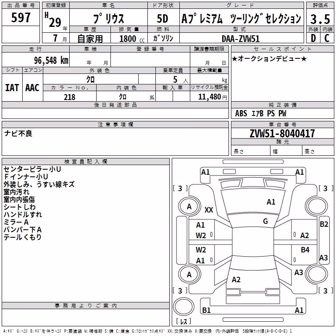Click the shift type IAT
Screen dimensions: 336x336
coord(12,88)
